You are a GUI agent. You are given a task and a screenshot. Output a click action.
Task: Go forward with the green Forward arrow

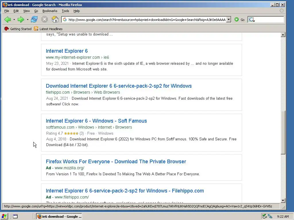[x=21, y=19]
